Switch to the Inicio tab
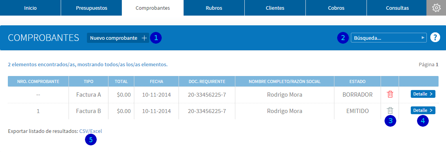Image resolution: width=446 pixels, height=152 pixels. pos(31,8)
